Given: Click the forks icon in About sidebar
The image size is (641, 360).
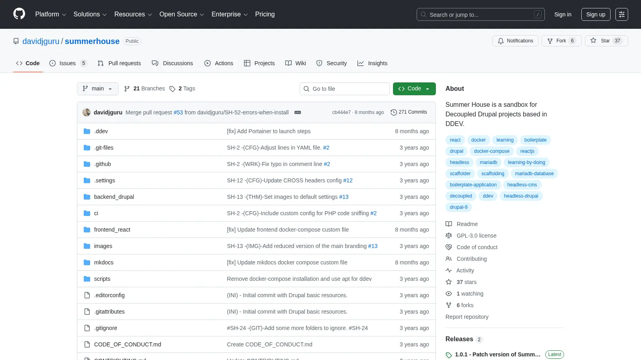Looking at the screenshot, I should tap(449, 305).
